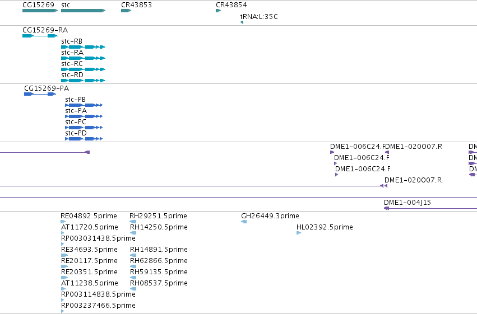Open the CR43854 gene label
477x314 pixels.
pyautogui.click(x=231, y=5)
